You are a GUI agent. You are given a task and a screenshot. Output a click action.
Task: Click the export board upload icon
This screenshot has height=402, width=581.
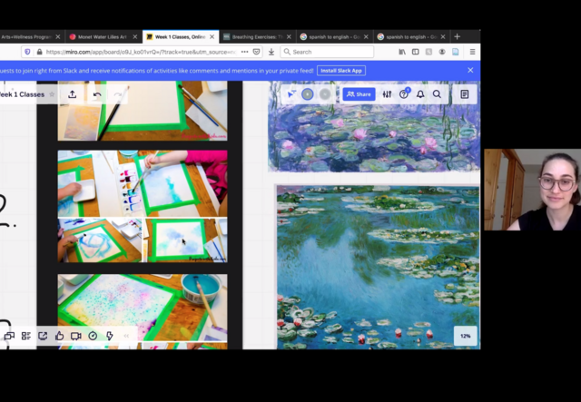coord(72,94)
